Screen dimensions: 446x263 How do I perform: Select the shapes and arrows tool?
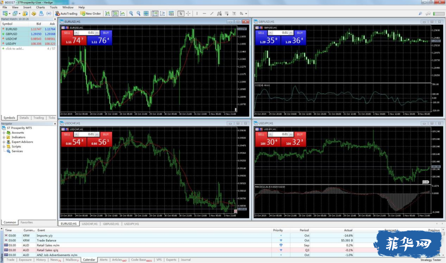tap(241, 13)
